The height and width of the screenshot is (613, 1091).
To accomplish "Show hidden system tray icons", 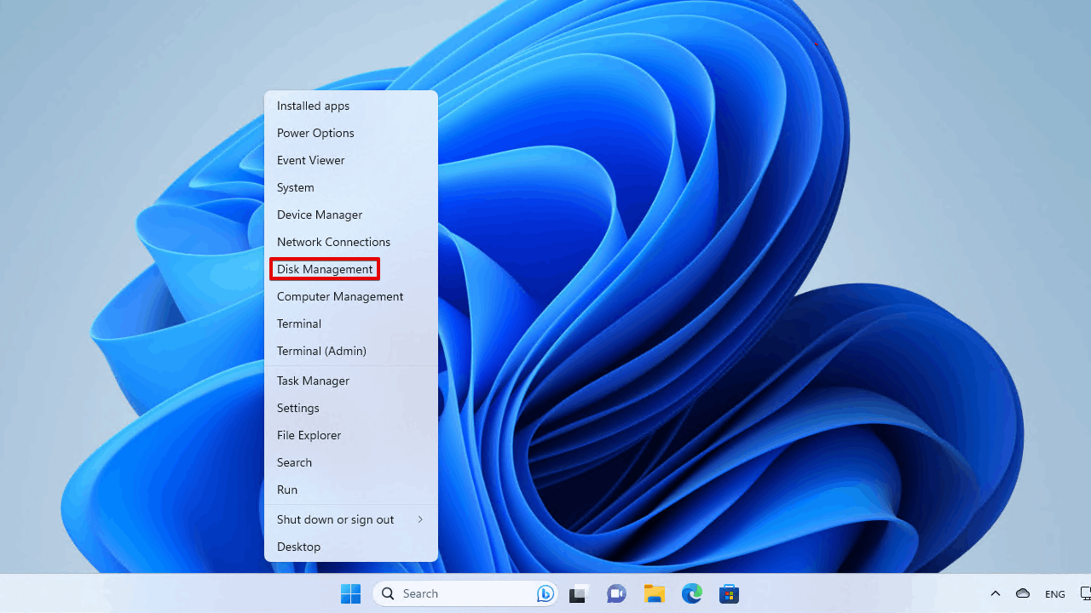I will pyautogui.click(x=995, y=593).
